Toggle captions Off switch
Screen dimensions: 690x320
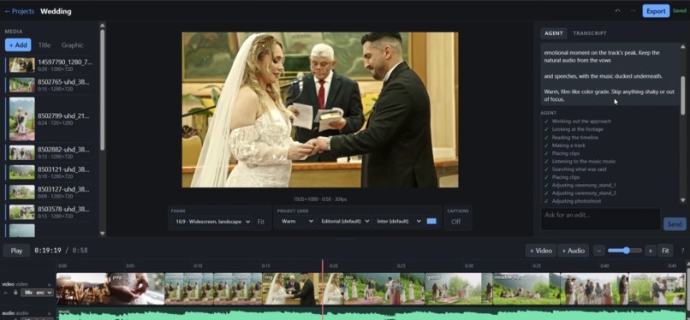[x=456, y=222]
